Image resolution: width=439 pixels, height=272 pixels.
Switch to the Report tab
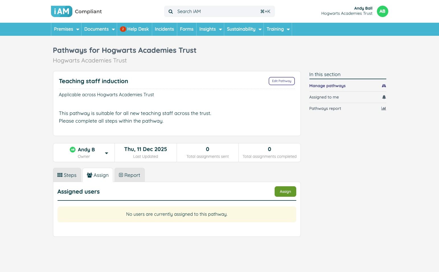[130, 175]
